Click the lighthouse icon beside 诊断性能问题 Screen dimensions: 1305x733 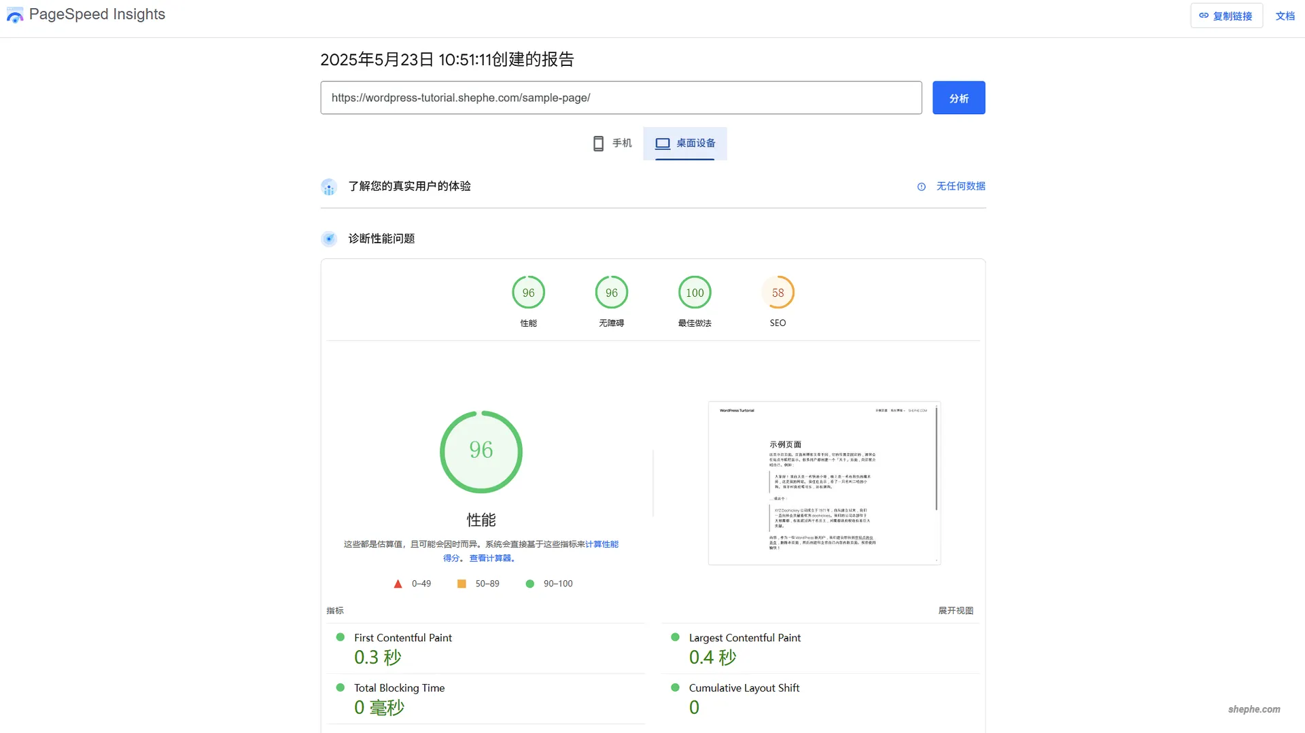329,238
